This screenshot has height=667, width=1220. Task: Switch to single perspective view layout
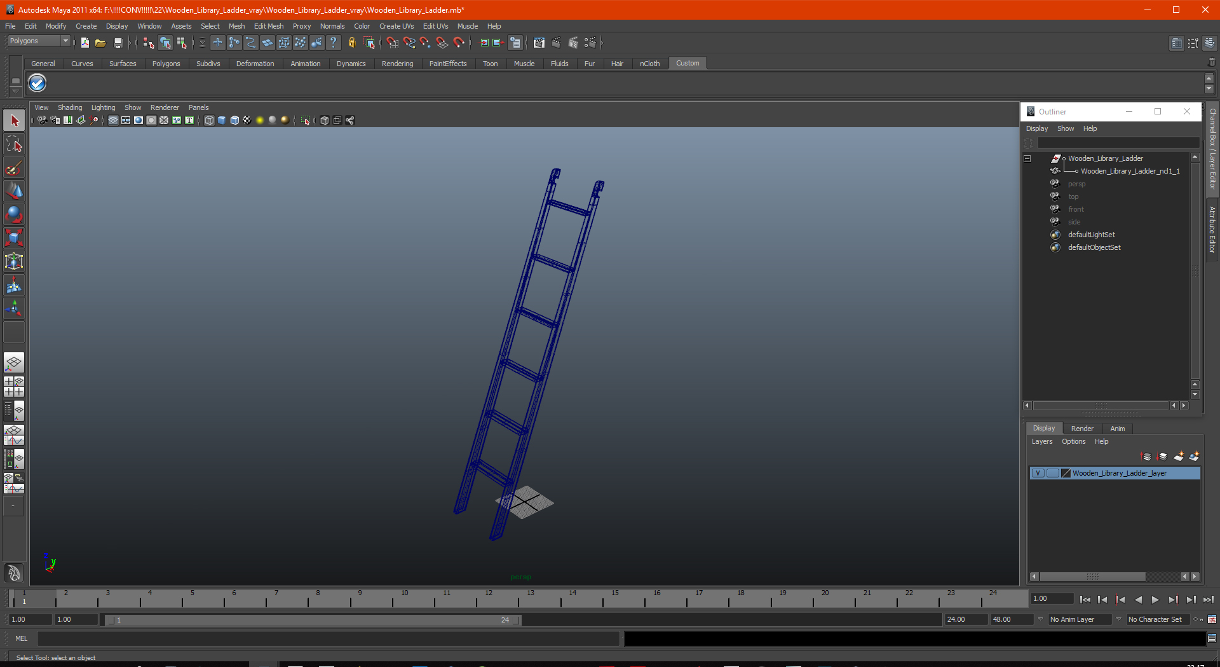tap(14, 363)
